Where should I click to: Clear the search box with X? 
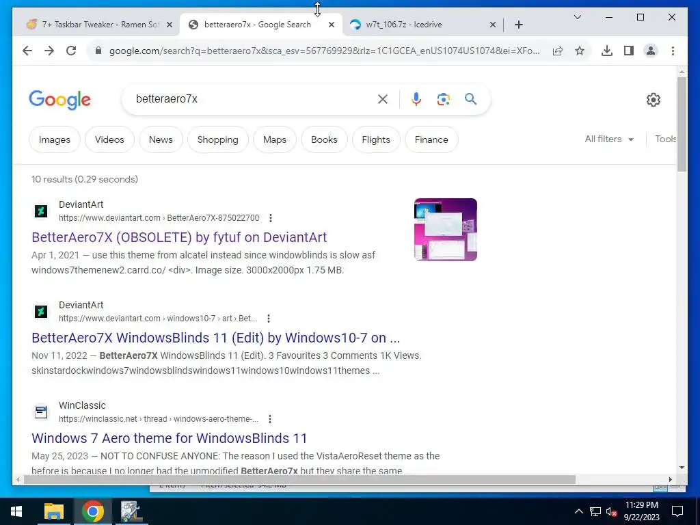[x=383, y=99]
